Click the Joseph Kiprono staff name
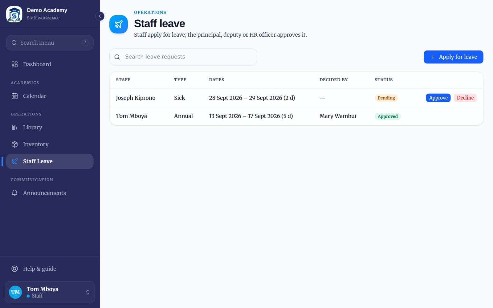The height and width of the screenshot is (308, 493). pyautogui.click(x=136, y=98)
